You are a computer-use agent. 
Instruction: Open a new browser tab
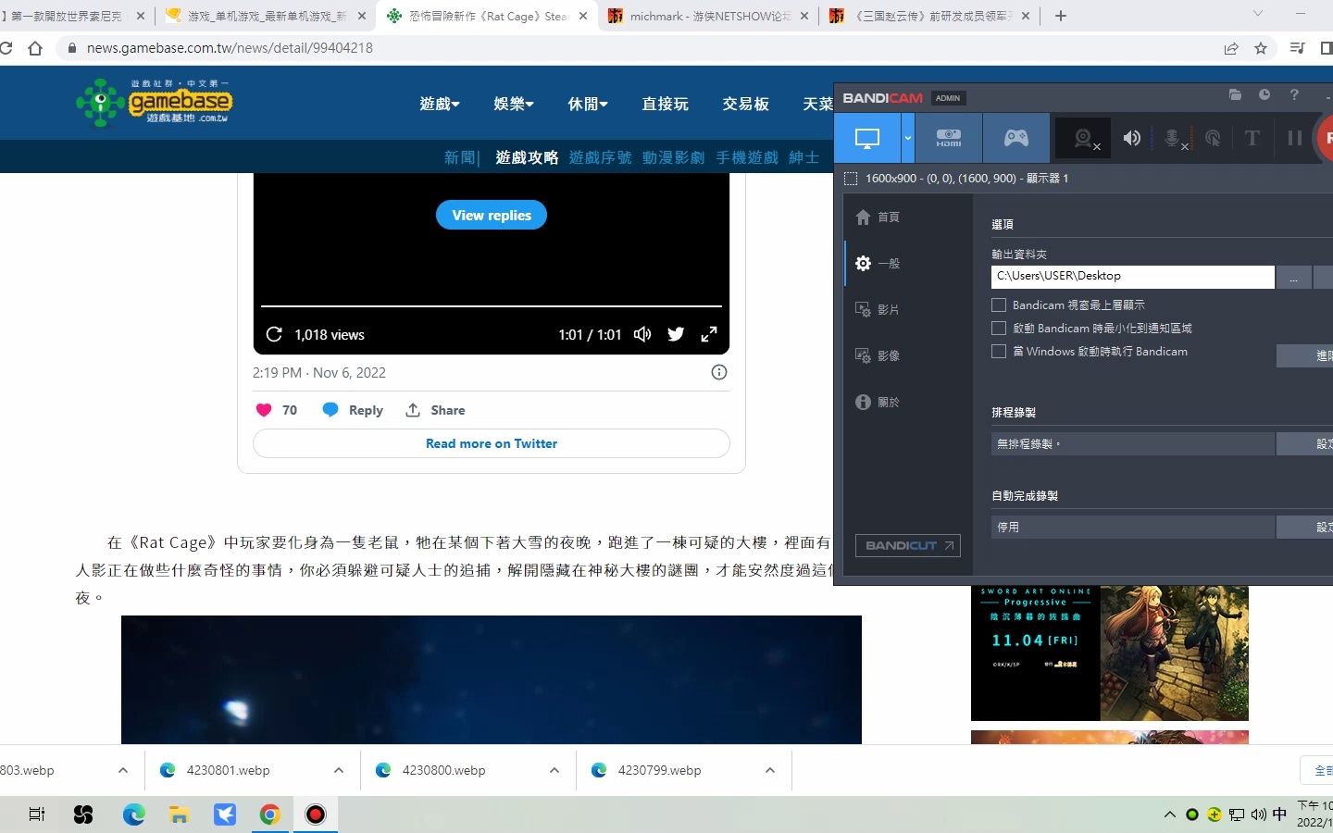[1061, 16]
